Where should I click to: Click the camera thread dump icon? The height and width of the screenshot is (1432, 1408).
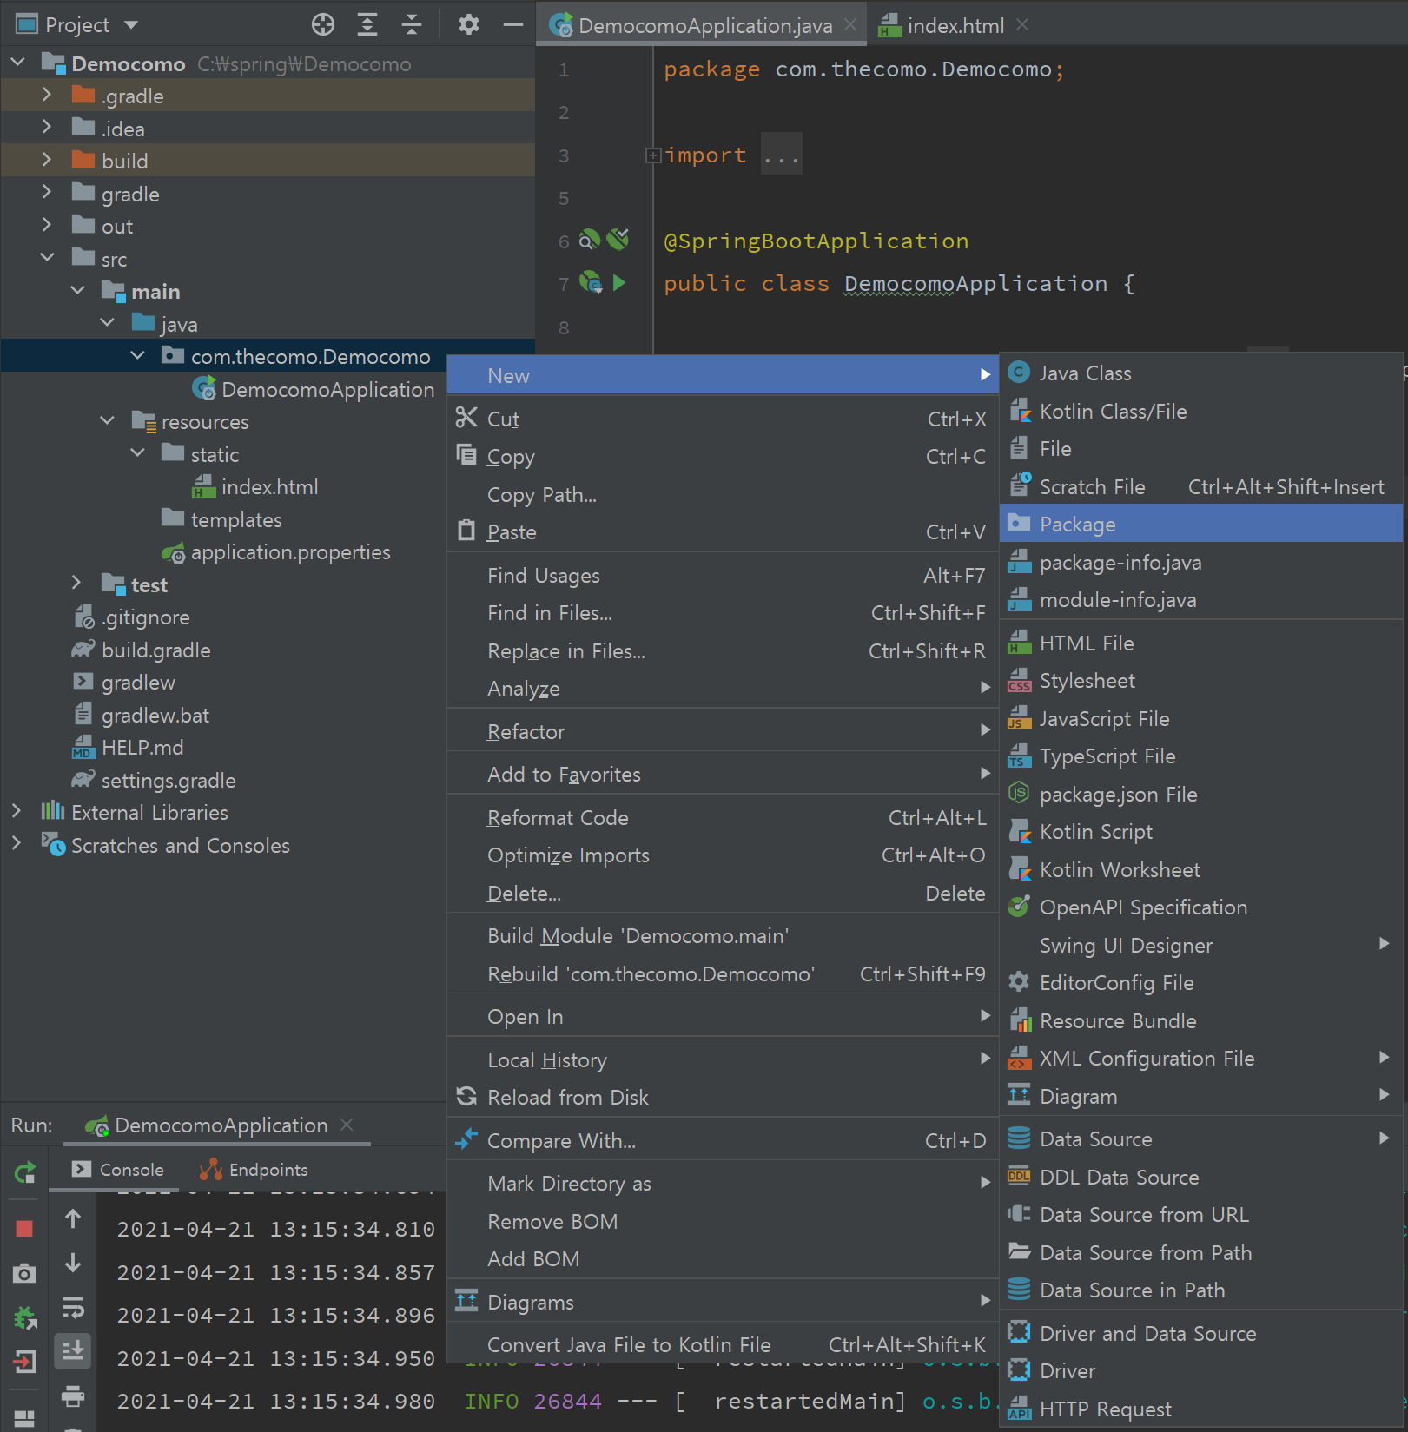(24, 1274)
